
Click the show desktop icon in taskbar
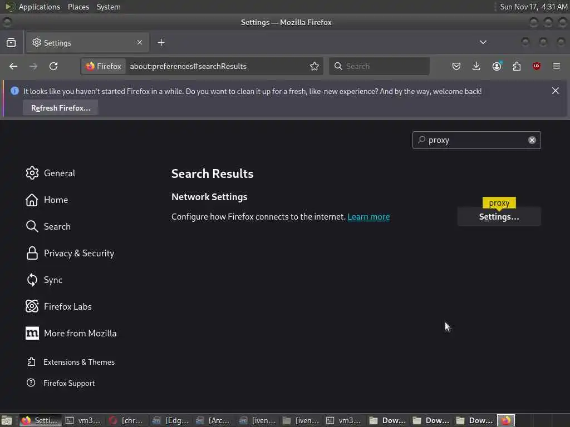point(7,420)
